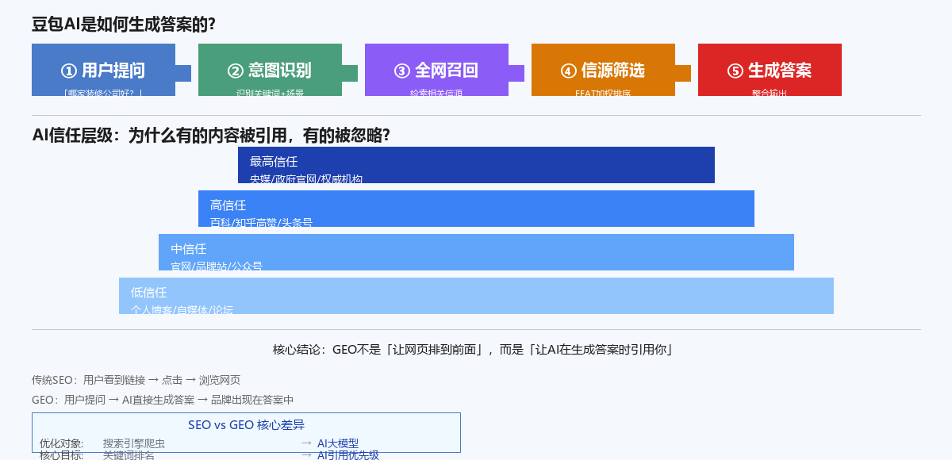Click the 高信任 tier label
The image size is (952, 460).
[x=228, y=205]
